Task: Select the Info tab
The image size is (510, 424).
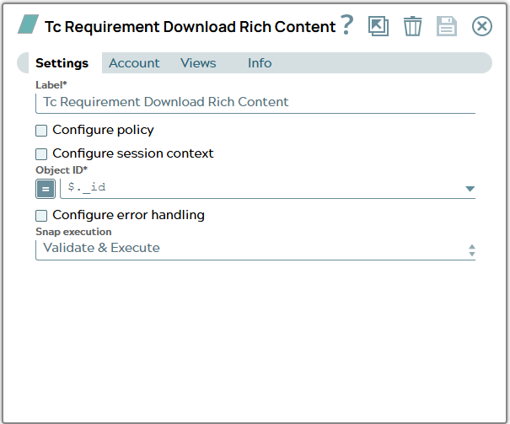Action: [260, 62]
